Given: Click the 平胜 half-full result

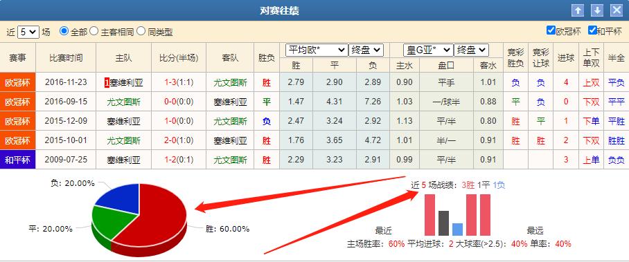Looking at the screenshot, I should [617, 121].
